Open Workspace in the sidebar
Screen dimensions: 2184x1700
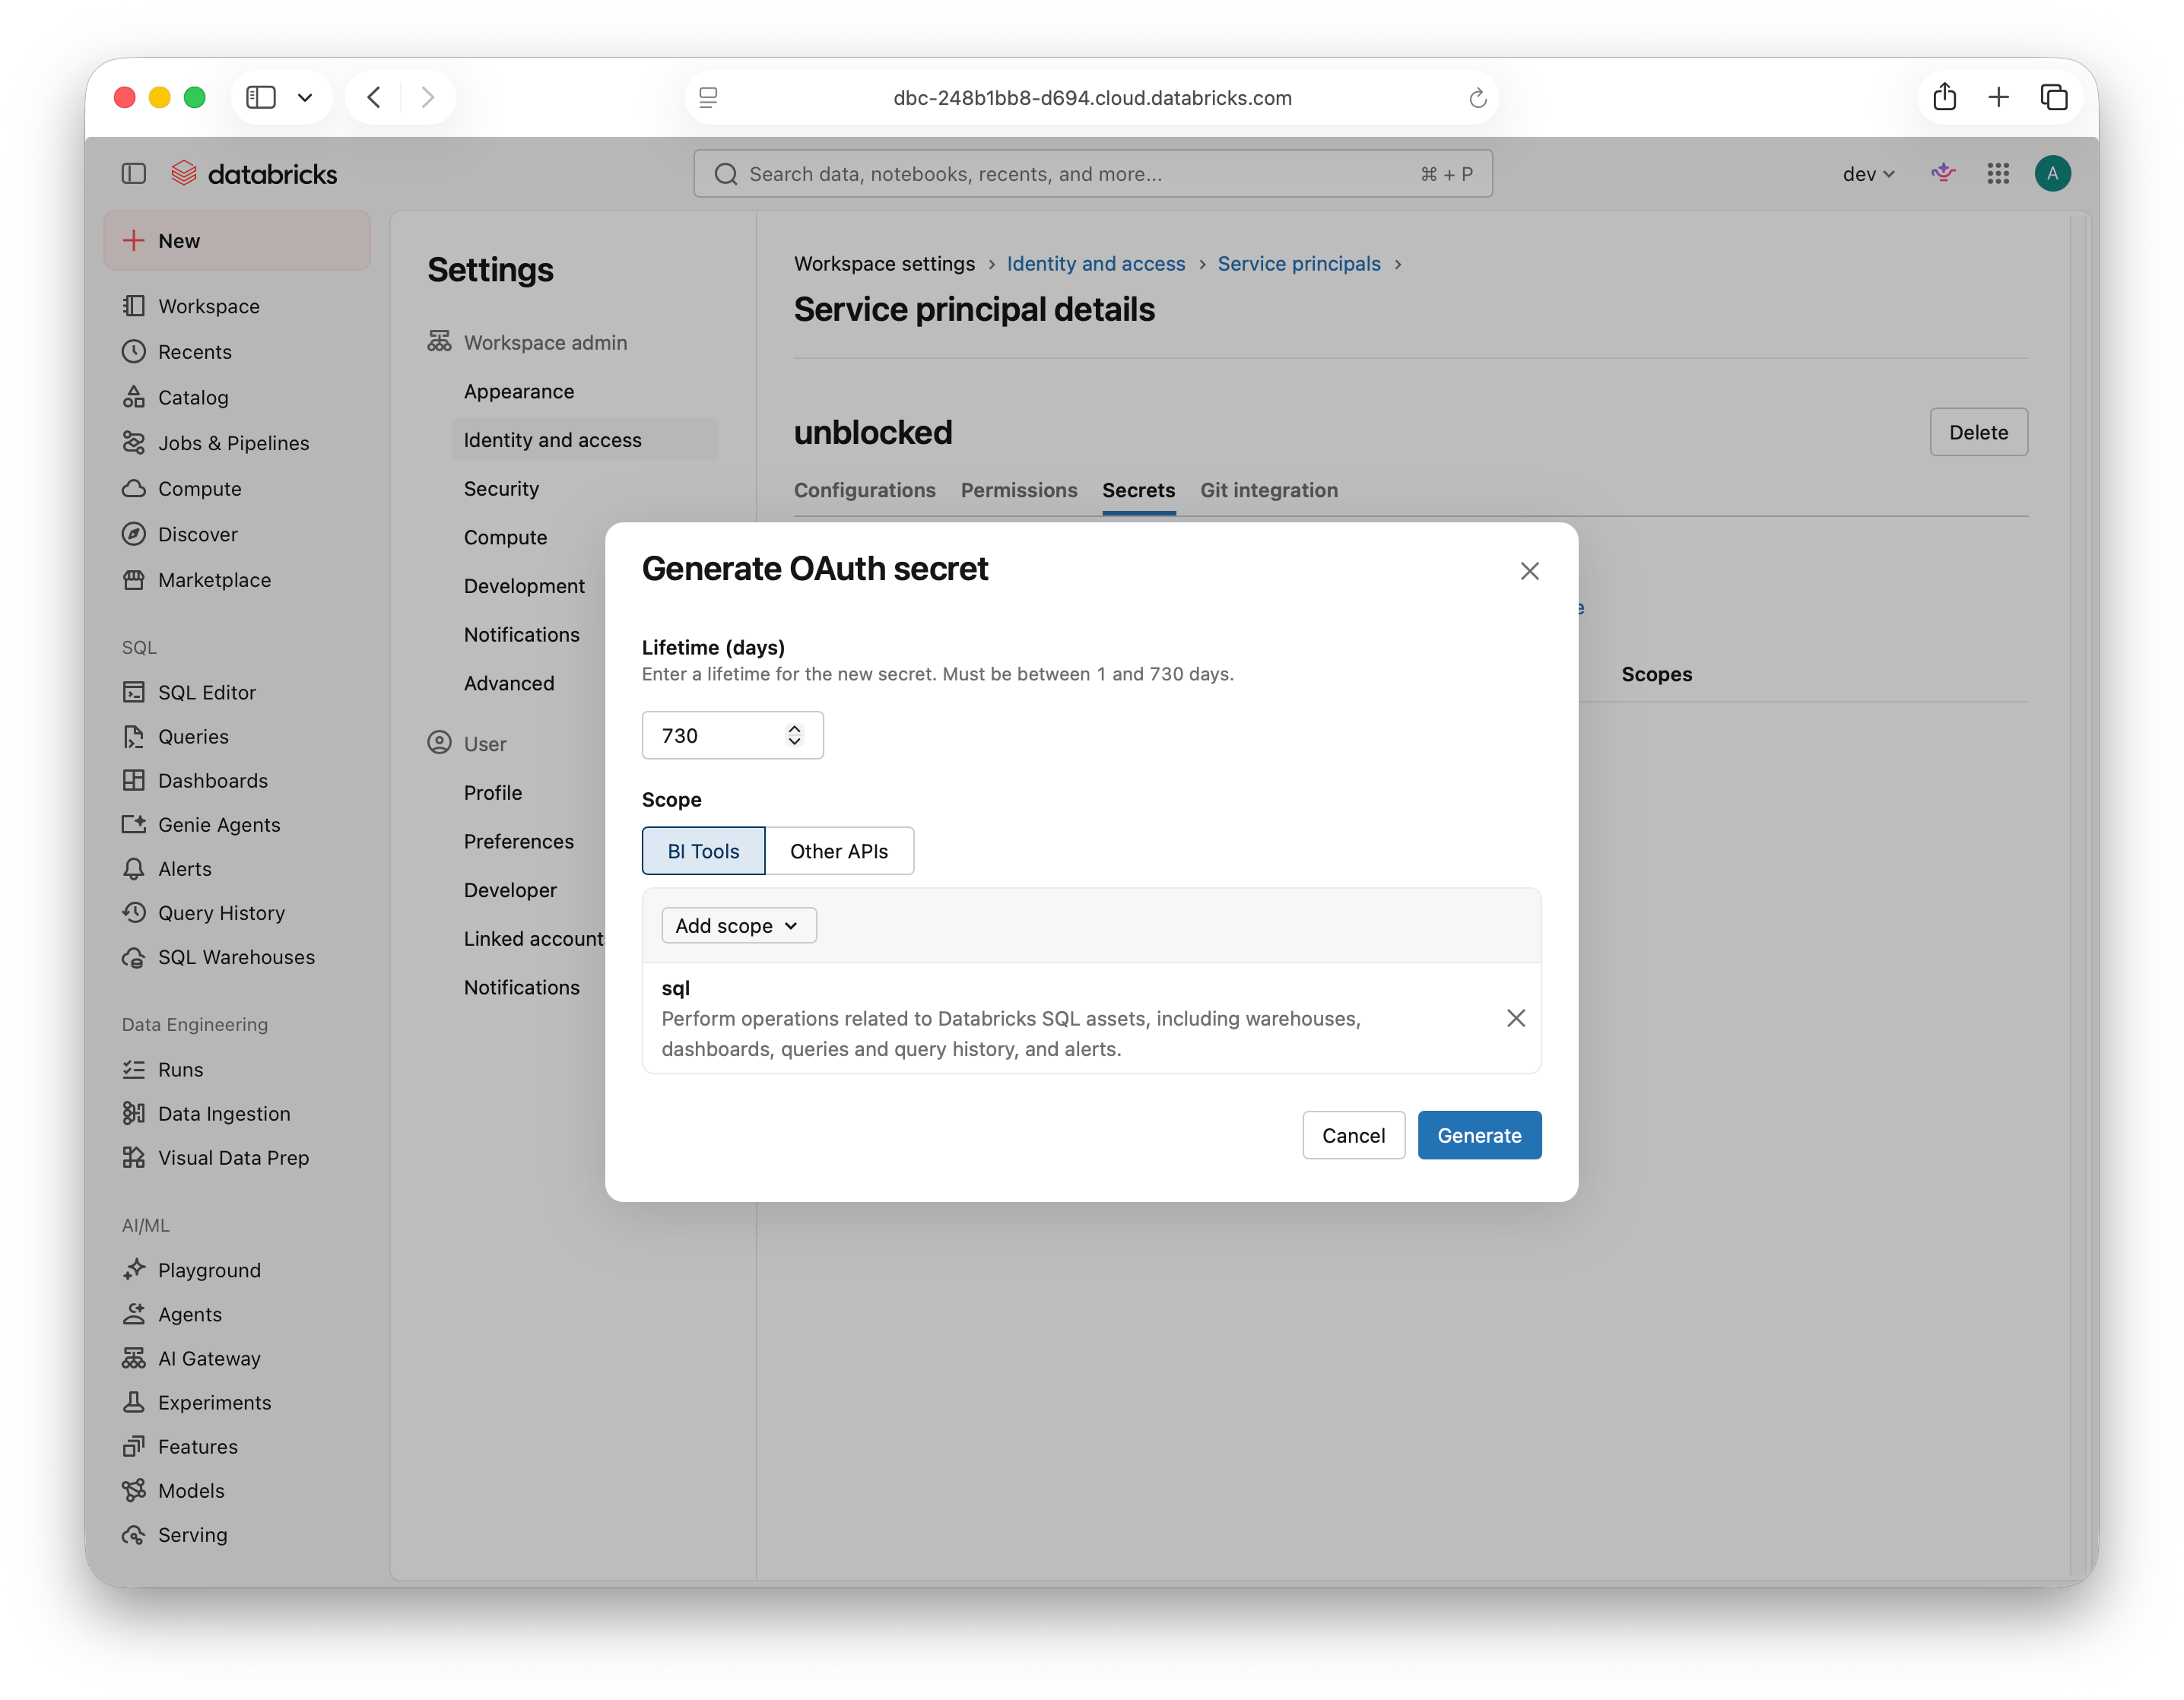208,306
